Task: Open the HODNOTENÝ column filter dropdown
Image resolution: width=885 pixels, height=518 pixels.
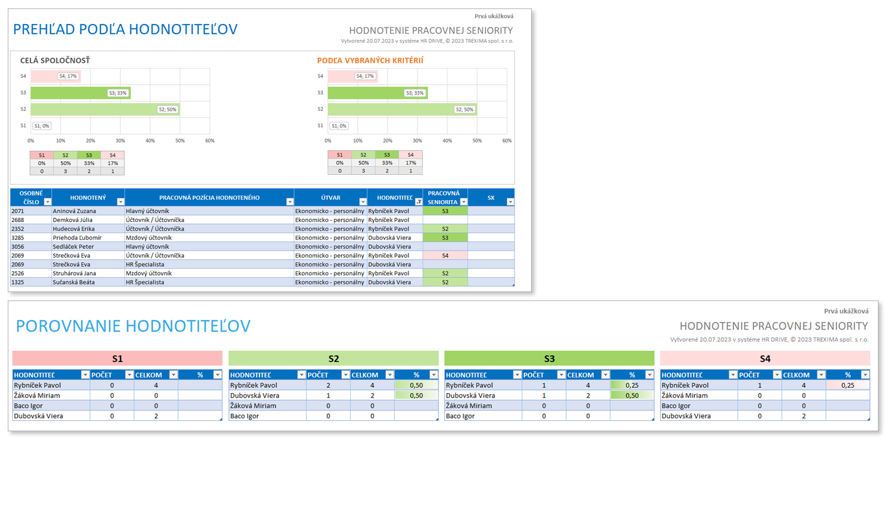Action: 120,202
